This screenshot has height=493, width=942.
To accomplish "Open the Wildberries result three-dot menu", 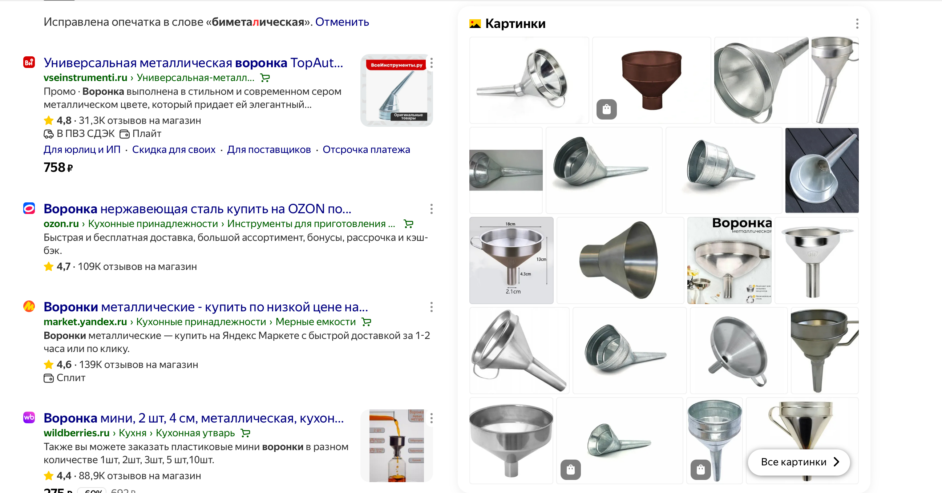I will [432, 418].
